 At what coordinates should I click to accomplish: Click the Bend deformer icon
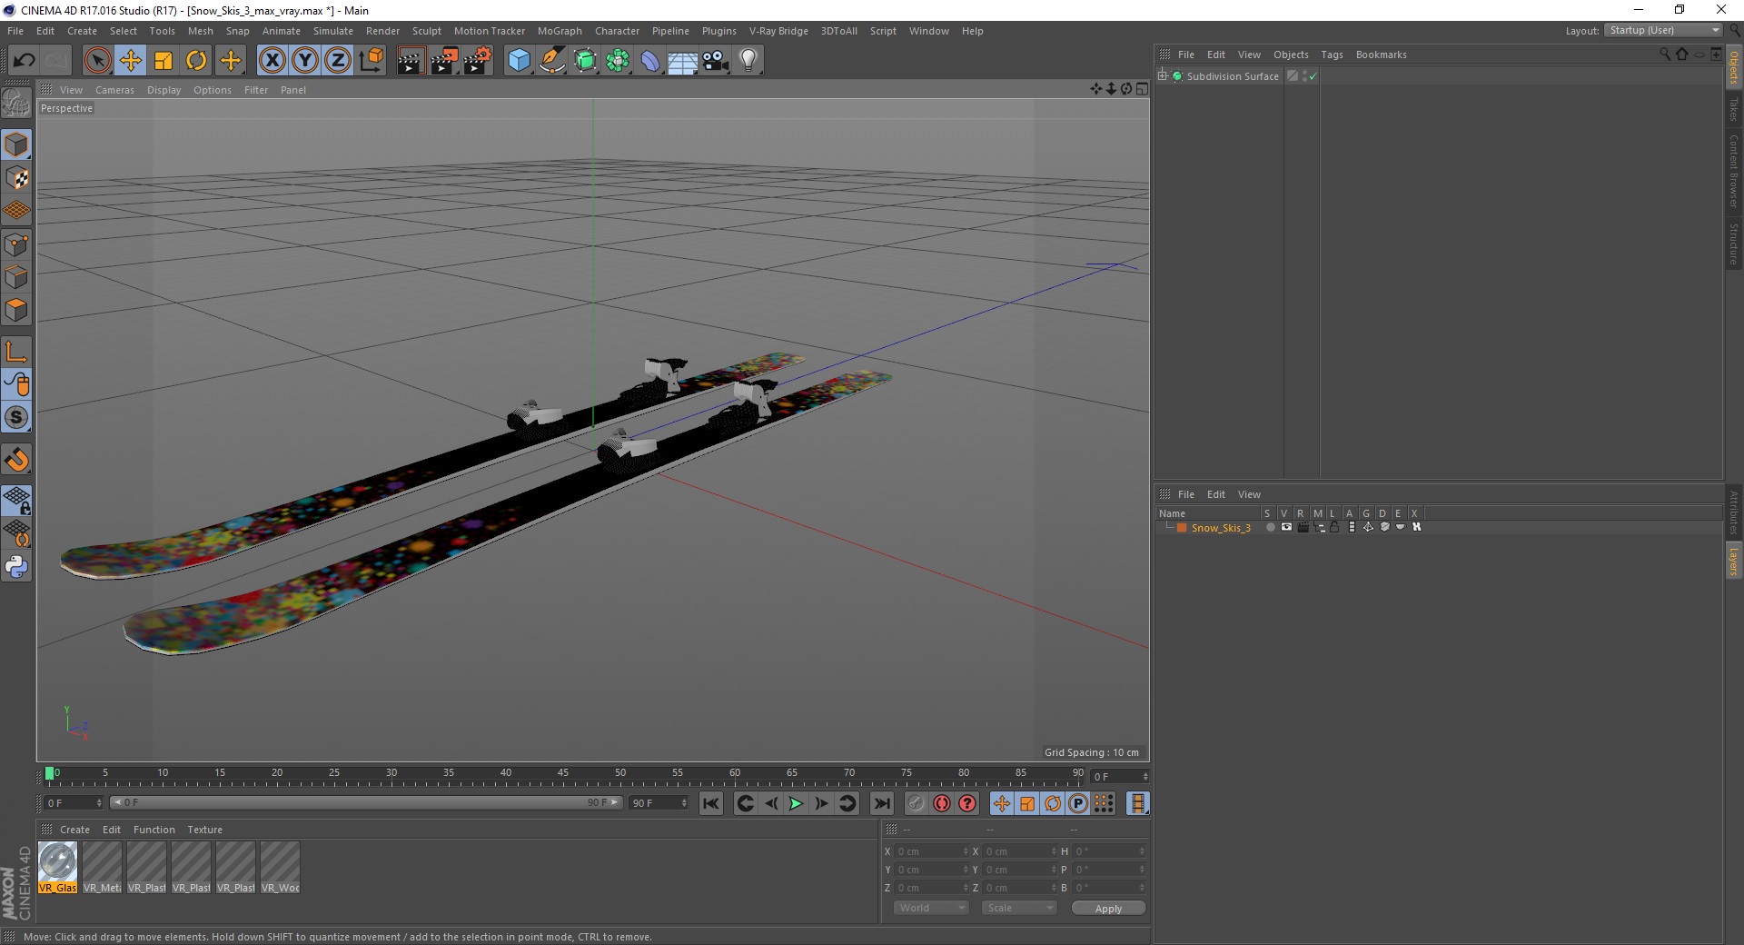(x=651, y=61)
